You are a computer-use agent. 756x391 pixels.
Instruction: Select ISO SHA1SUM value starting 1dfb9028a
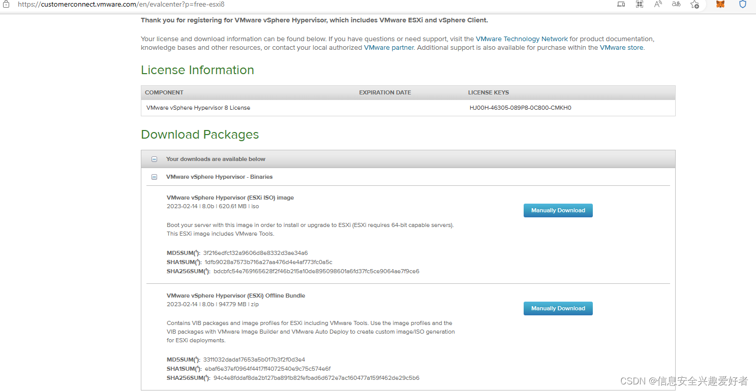(268, 262)
